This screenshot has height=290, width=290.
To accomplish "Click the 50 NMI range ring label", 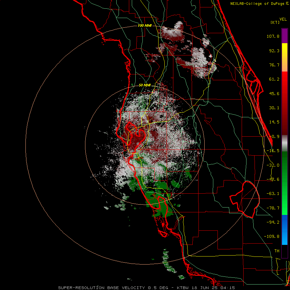I will 145,85.
